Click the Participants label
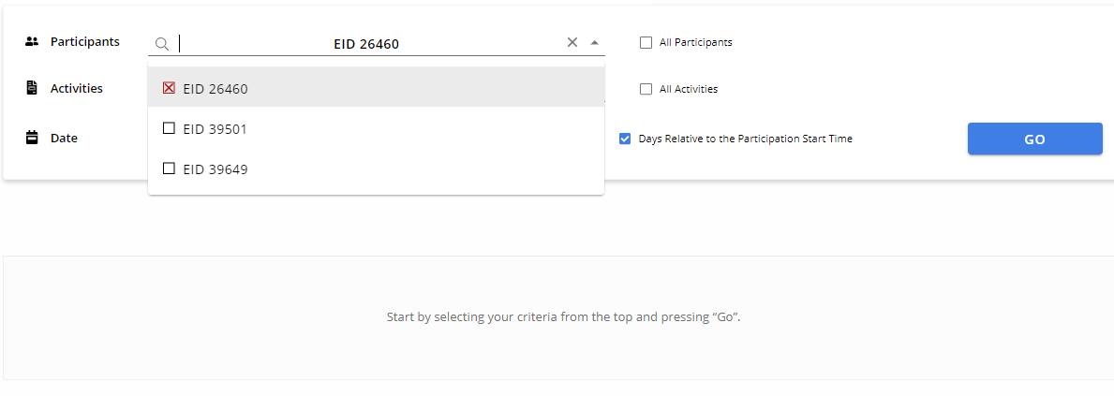Viewport: 1114px width, 396px height. pyautogui.click(x=84, y=42)
